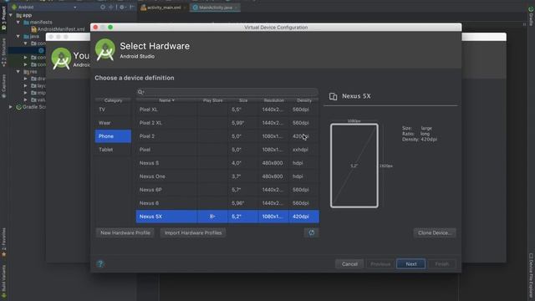Collapse the java folder

point(18,36)
